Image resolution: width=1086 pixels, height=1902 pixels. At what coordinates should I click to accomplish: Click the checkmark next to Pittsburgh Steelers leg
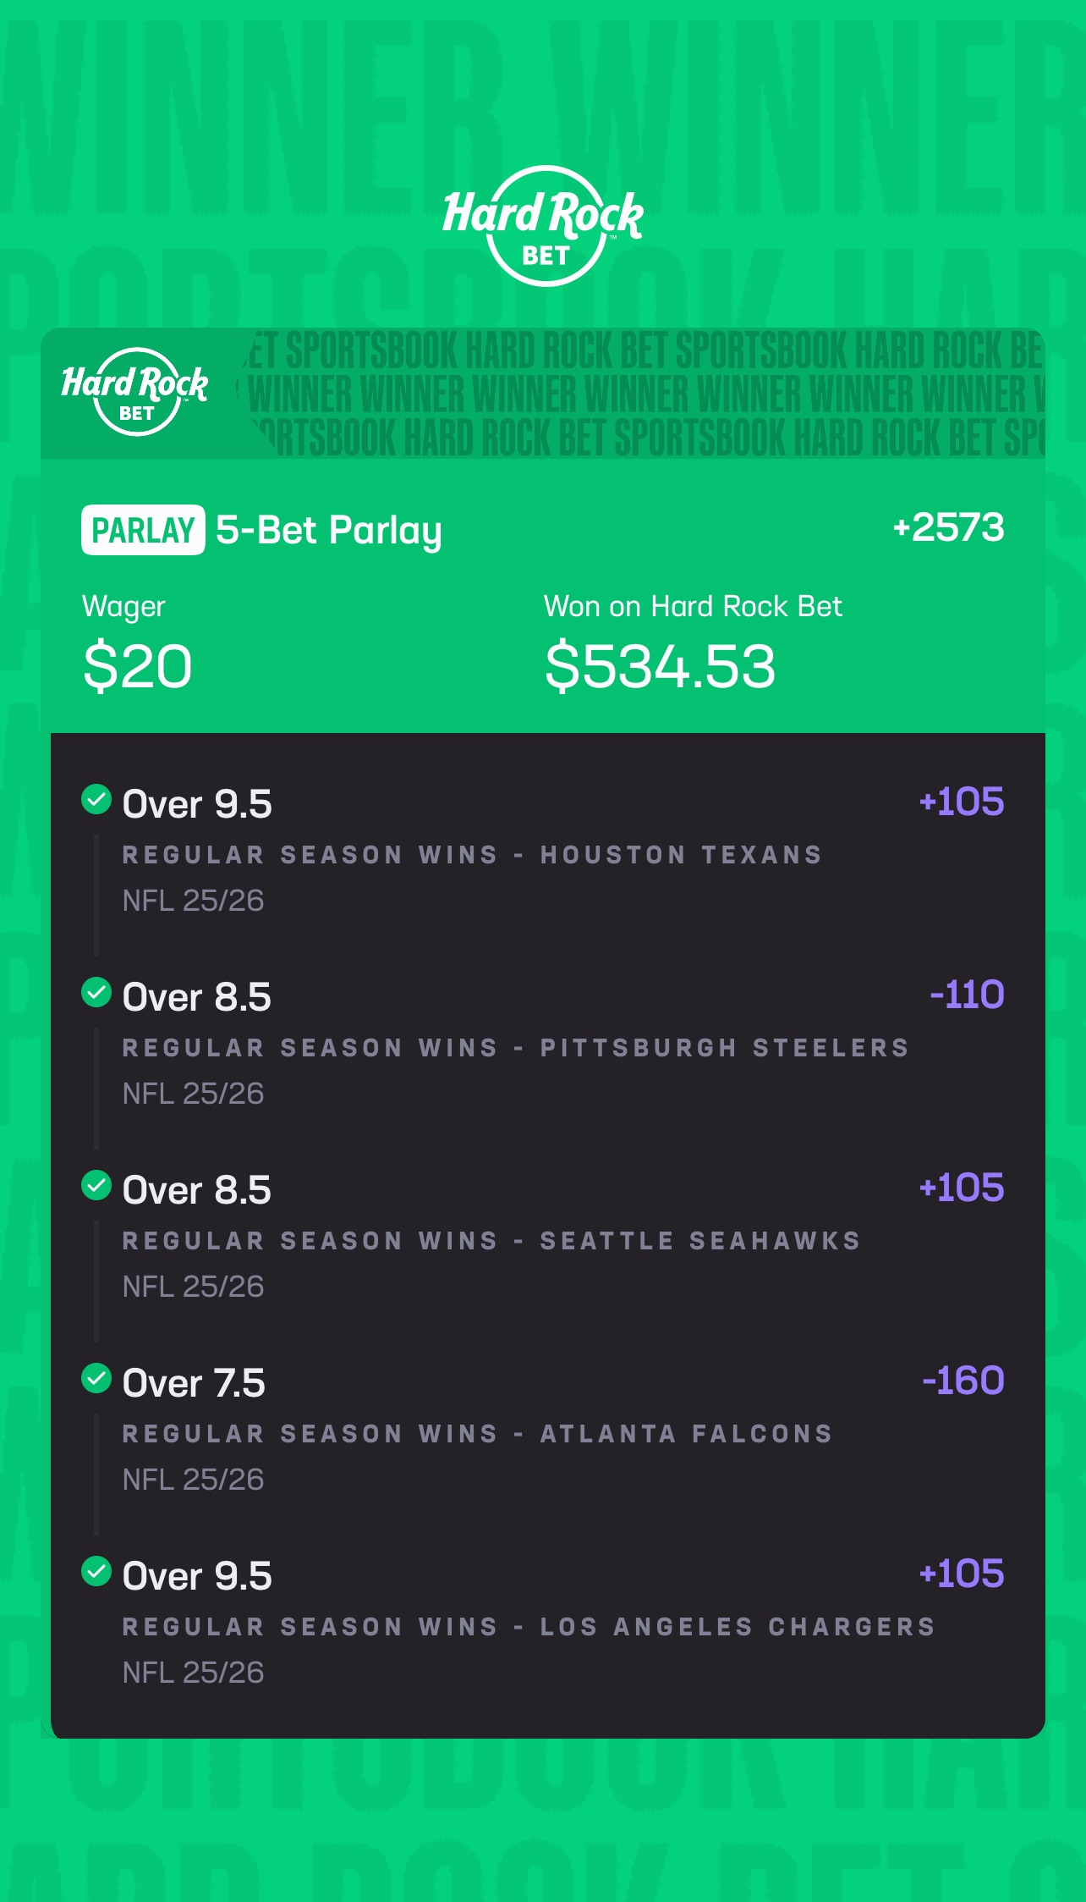[x=96, y=992]
